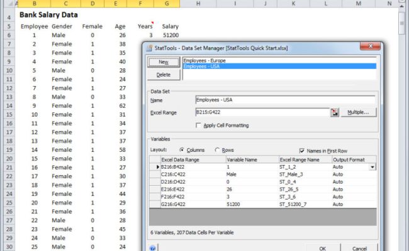Click the Excel Data Range column header
Image resolution: width=409 pixels, height=251 pixels.
193,160
